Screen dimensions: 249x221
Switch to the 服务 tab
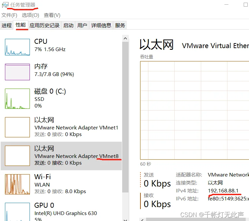coord(120,26)
